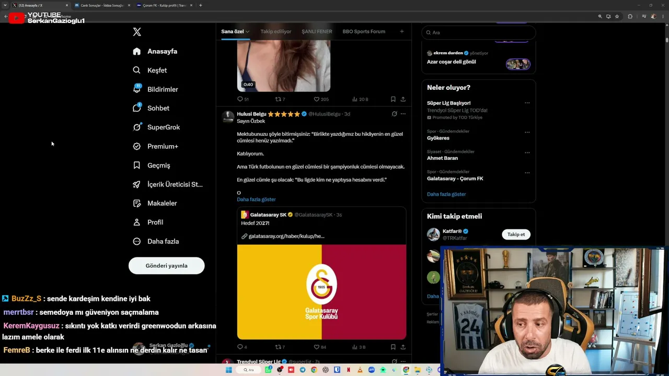Screen dimensions: 669x376
Task: Open Keşfet explore page
Action: (150, 70)
